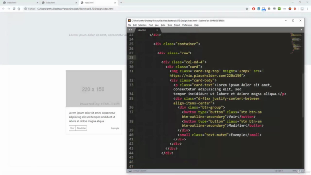
Task: Click the img card-img-top line
Action: 216,71
